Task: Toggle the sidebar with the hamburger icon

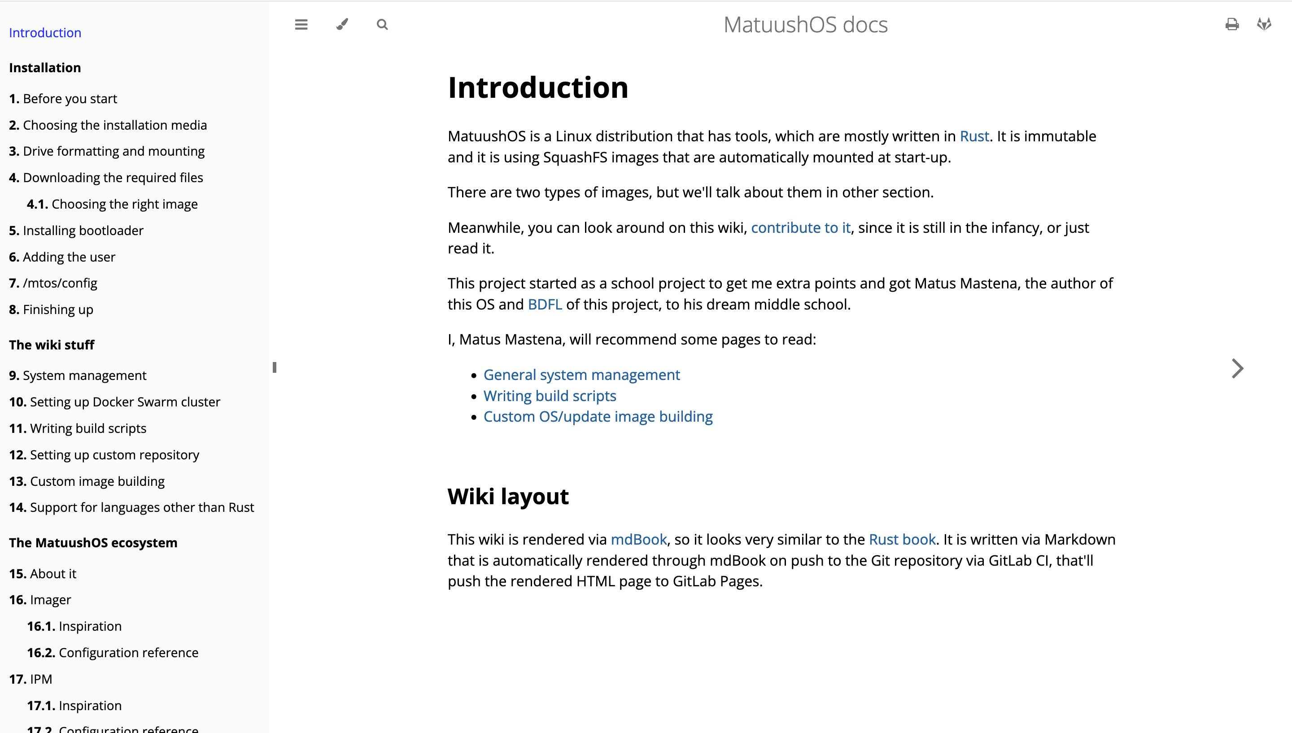Action: click(301, 24)
